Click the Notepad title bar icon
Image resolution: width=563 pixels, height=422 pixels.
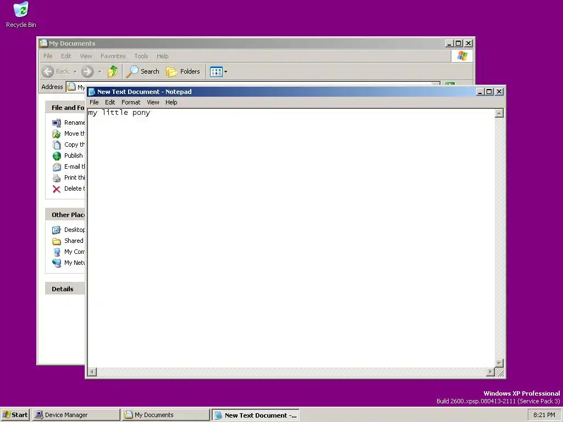coord(92,92)
